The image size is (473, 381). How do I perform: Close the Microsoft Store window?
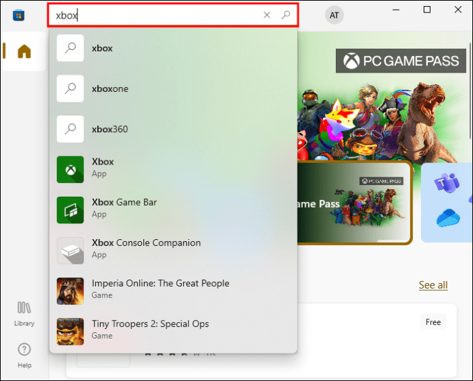coord(458,10)
